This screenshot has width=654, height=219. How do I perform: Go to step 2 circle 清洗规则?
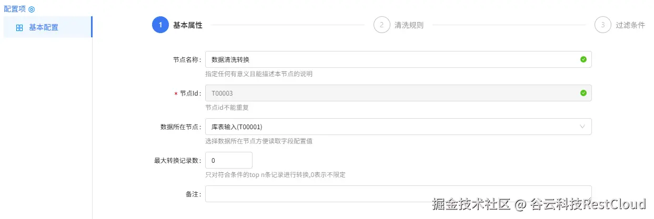[382, 25]
